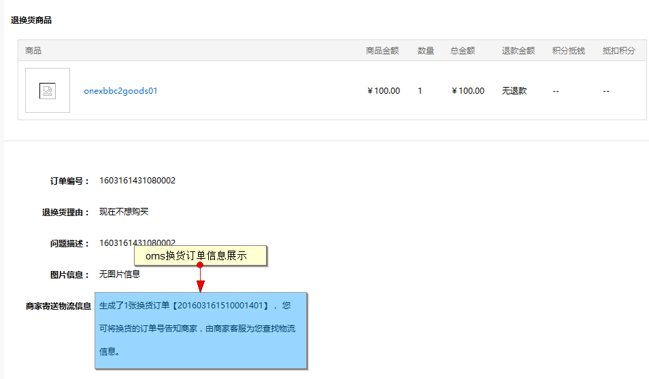Image resolution: width=649 pixels, height=379 pixels.
Task: Click the 订单编号 label
Action: point(69,181)
